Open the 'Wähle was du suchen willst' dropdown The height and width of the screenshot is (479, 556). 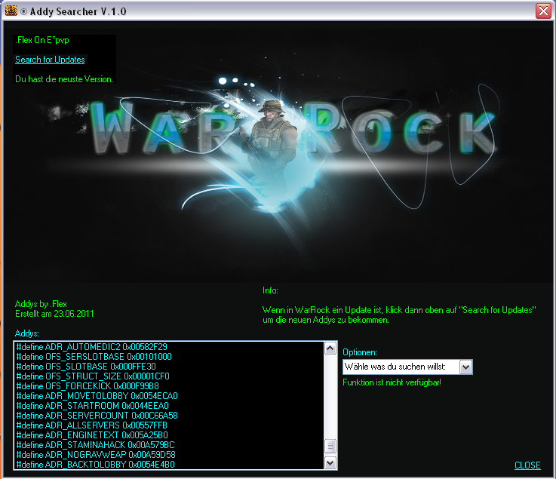(x=407, y=367)
